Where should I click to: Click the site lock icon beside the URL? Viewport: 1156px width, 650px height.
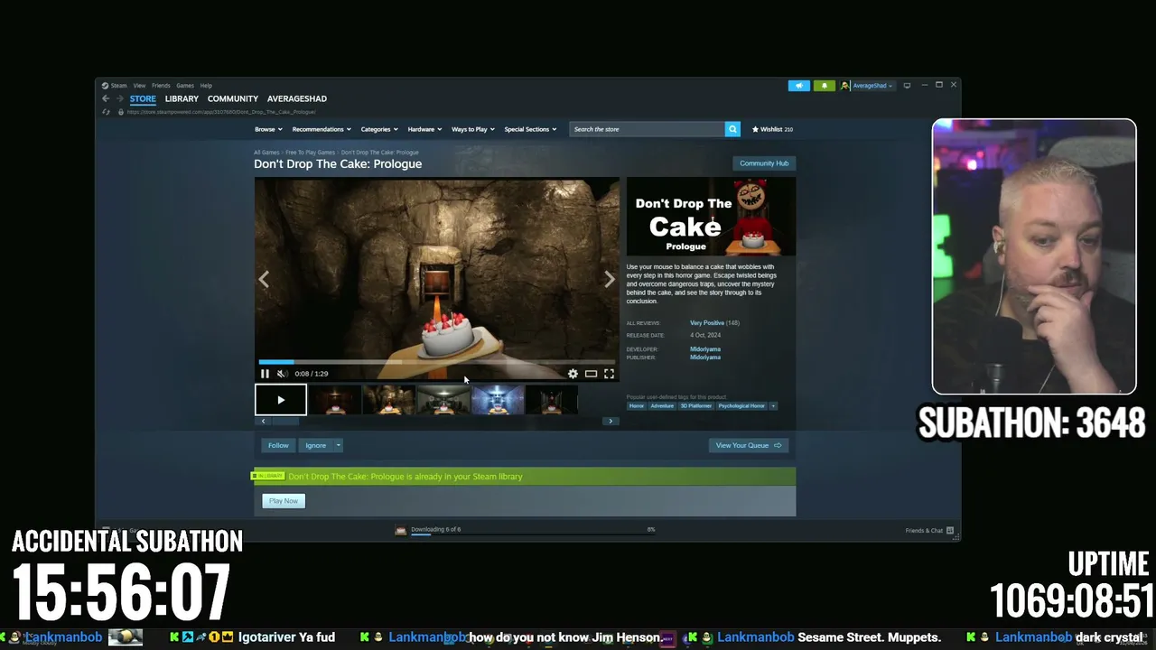pos(120,112)
